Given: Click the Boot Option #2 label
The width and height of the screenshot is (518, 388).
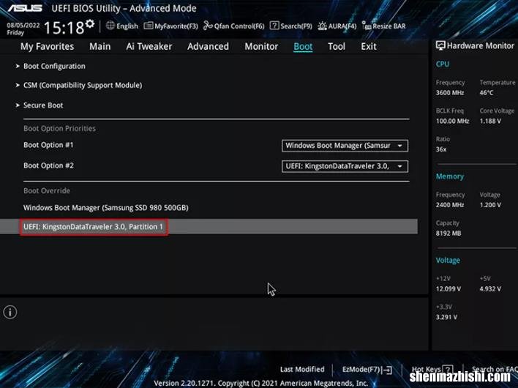Looking at the screenshot, I should (48, 165).
